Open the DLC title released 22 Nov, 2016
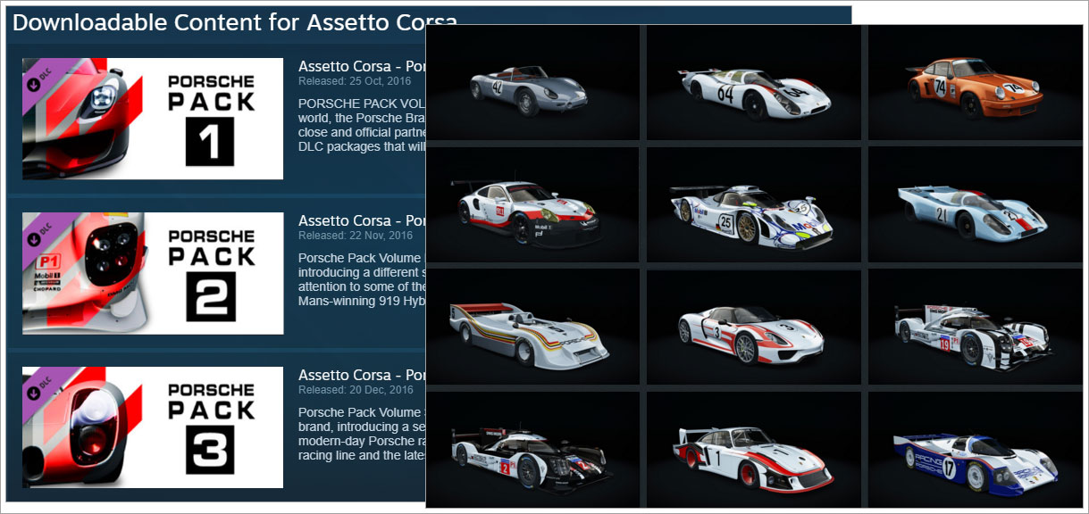 pos(362,220)
